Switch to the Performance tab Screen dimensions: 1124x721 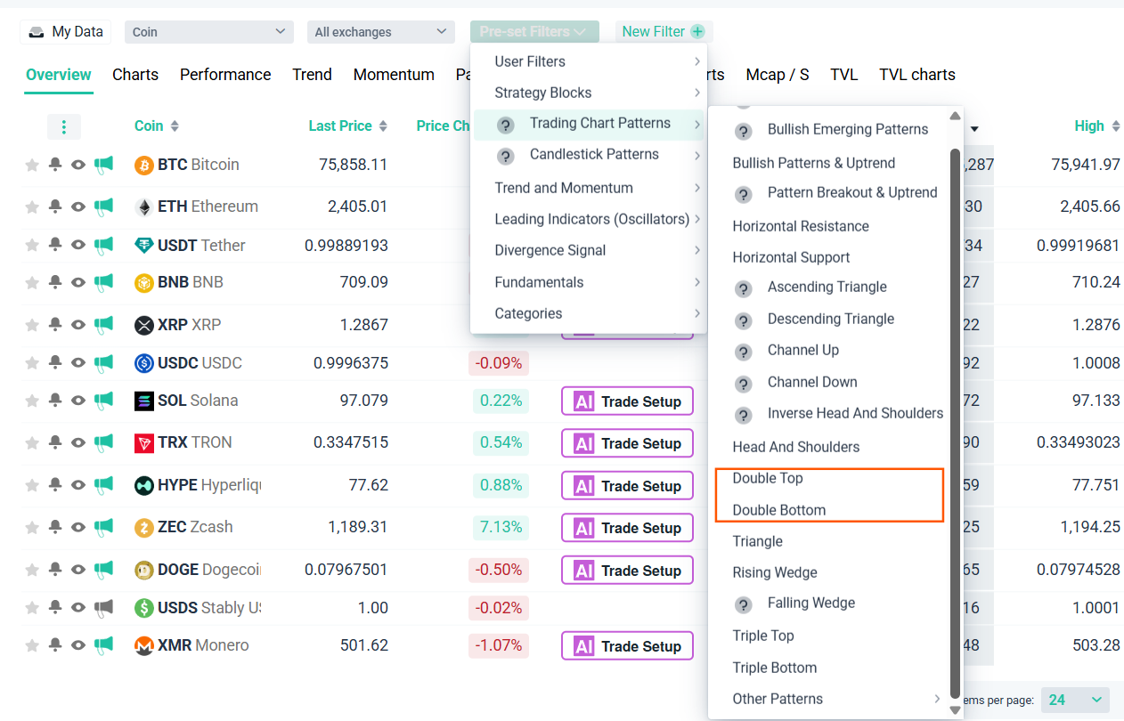(225, 75)
